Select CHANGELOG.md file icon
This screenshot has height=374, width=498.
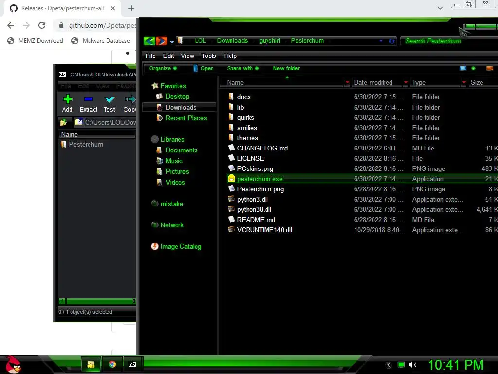231,148
